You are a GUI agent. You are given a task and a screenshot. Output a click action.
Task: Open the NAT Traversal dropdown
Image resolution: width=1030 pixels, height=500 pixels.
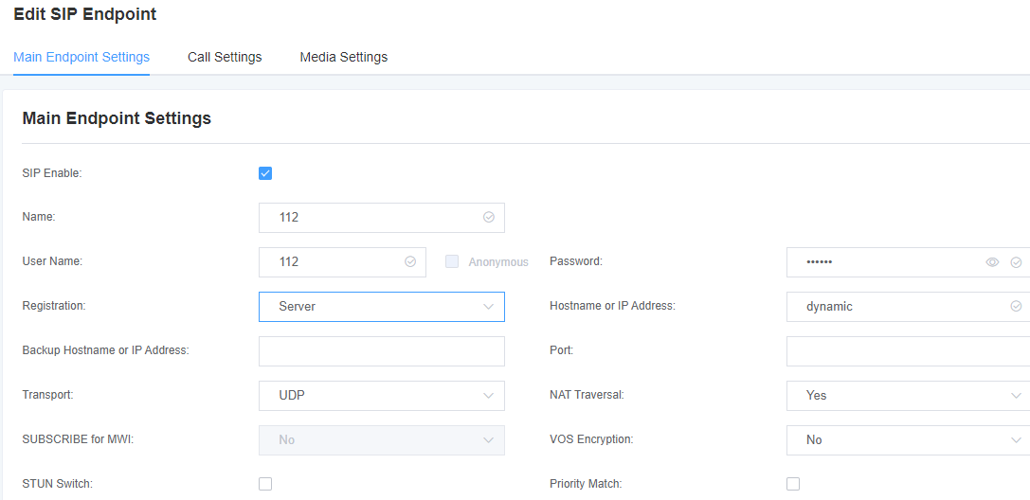coord(908,396)
